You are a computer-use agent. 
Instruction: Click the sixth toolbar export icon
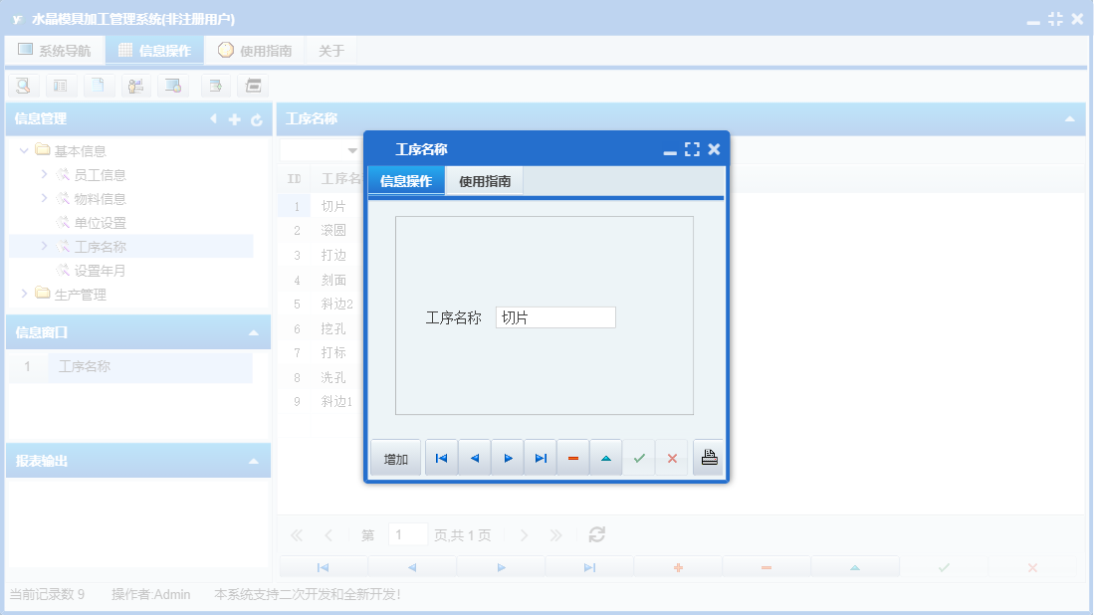216,86
